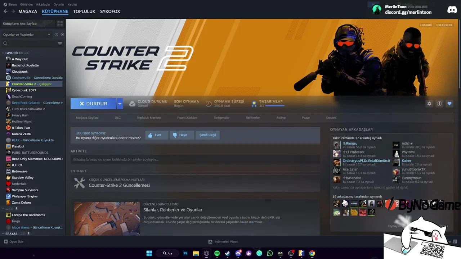
Task: Click İndirmeleri Yönet
Action: 223,242
